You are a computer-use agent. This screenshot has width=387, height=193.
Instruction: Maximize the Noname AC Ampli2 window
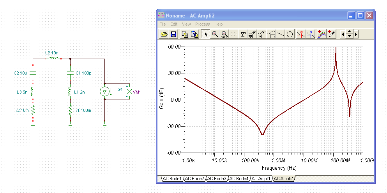pos(360,16)
